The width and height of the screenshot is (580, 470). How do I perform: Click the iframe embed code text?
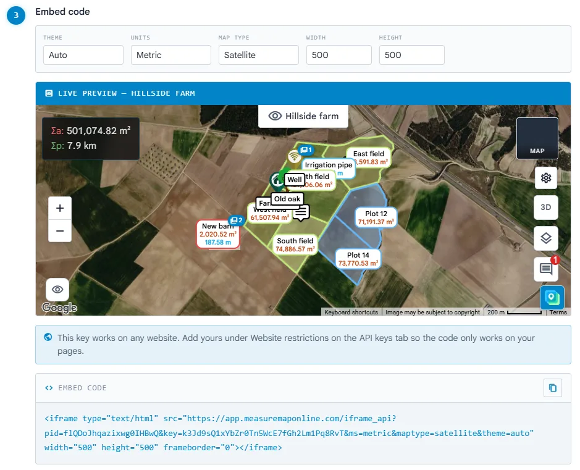click(x=289, y=433)
